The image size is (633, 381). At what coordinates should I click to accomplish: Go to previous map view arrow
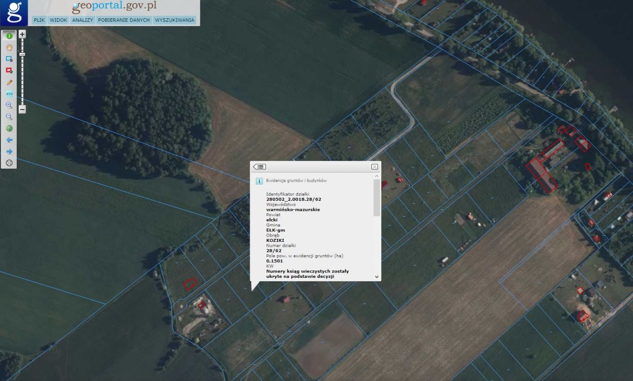coord(9,140)
